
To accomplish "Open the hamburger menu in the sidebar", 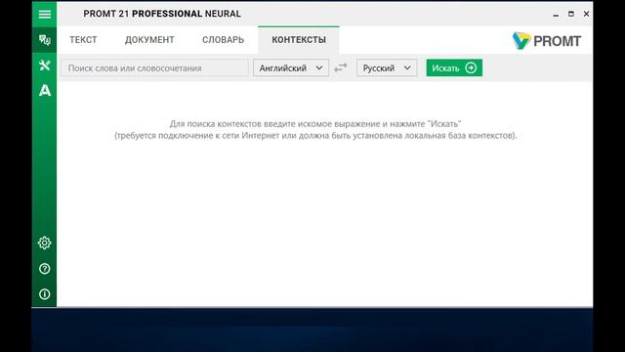I will (x=45, y=14).
